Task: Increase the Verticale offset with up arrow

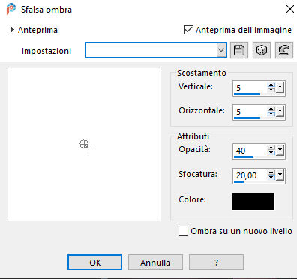Action: [x=271, y=85]
